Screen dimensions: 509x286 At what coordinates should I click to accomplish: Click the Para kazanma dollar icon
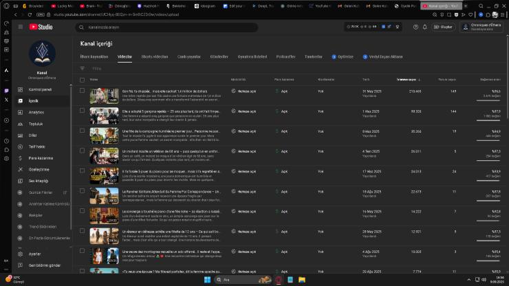coord(20,158)
